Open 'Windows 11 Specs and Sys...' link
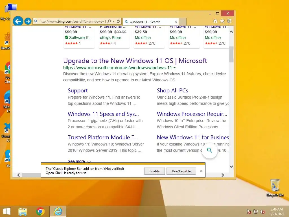This screenshot has width=289, height=217. pyautogui.click(x=103, y=114)
